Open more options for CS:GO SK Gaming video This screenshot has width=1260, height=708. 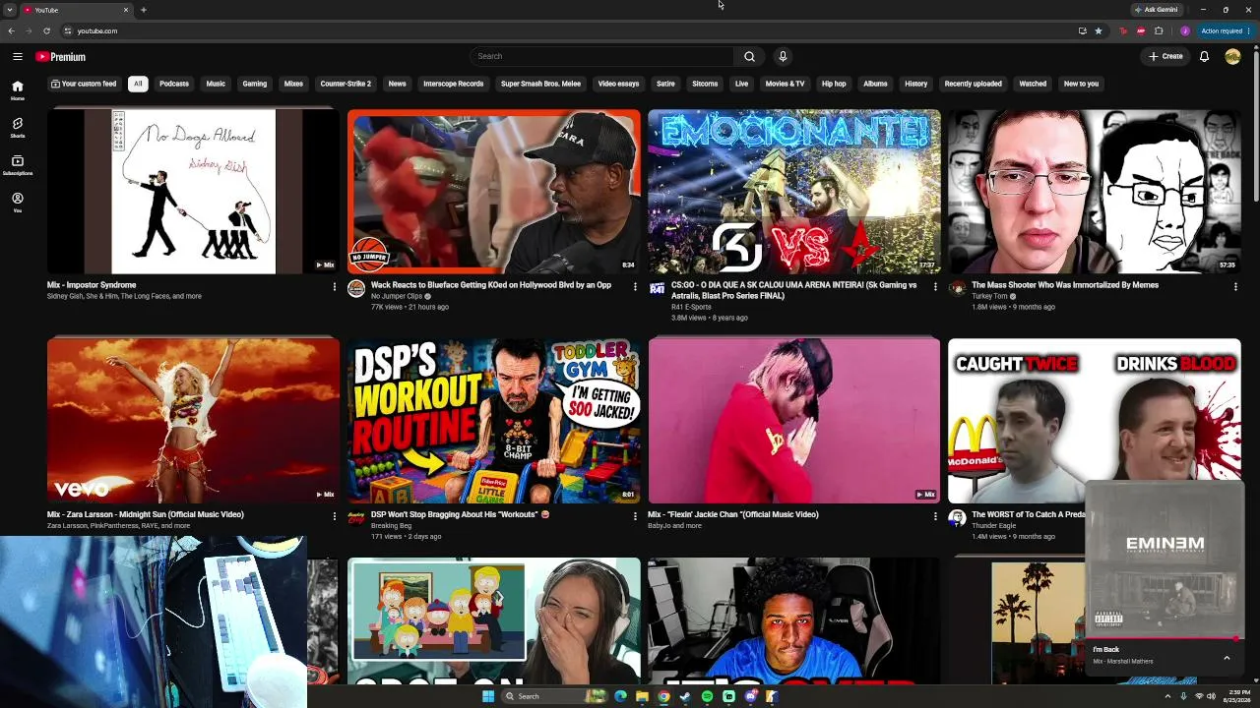pos(935,286)
